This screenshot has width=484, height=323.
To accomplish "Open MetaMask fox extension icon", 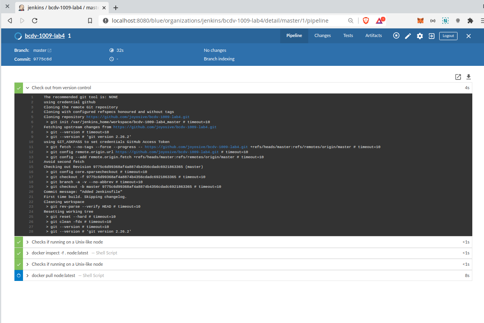I will coord(420,21).
